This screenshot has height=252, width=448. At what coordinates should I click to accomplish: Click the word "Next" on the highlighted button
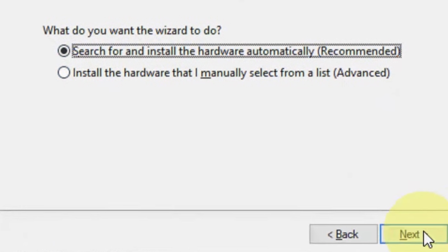[409, 234]
